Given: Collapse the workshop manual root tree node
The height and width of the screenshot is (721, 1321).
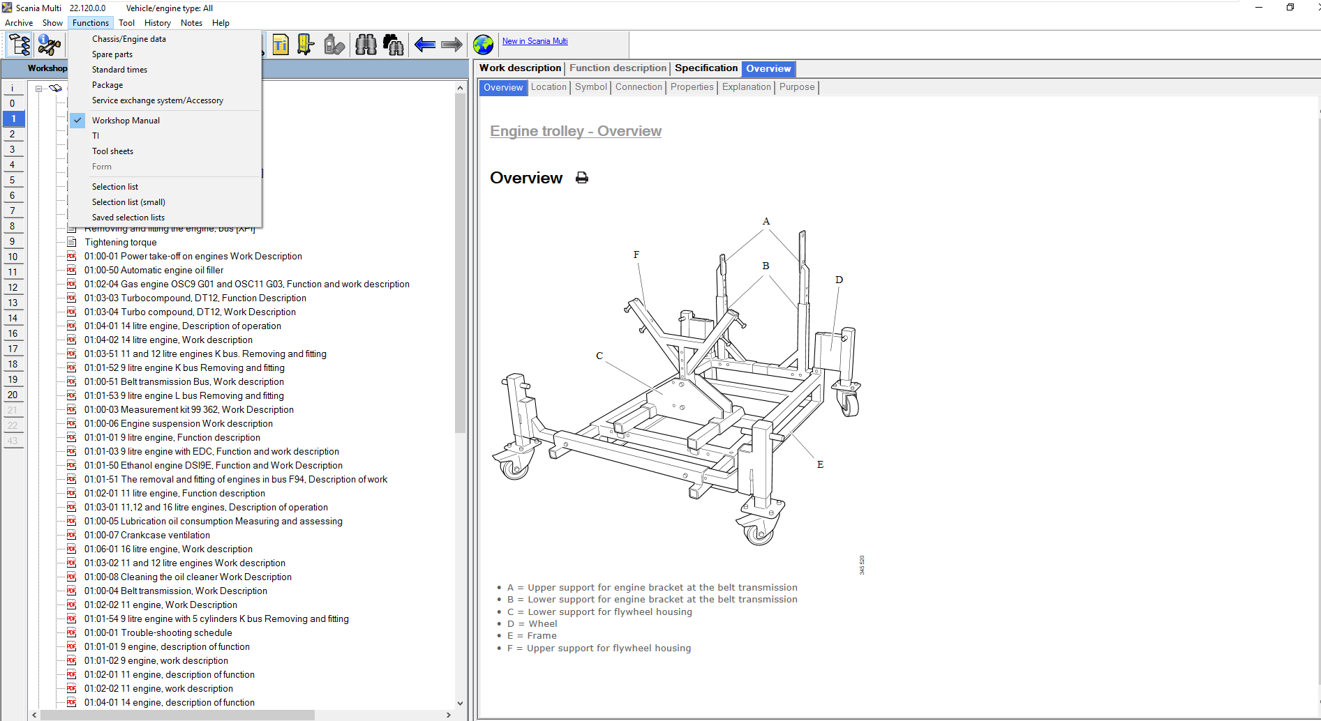Looking at the screenshot, I should pyautogui.click(x=39, y=89).
